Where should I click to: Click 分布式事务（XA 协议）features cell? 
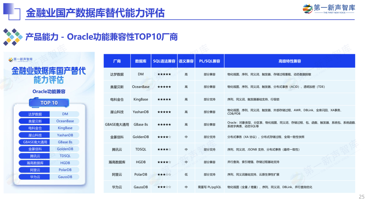click(290, 137)
